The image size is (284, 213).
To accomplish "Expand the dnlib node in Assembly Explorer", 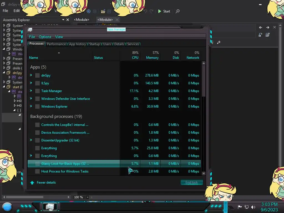I will tap(4, 68).
